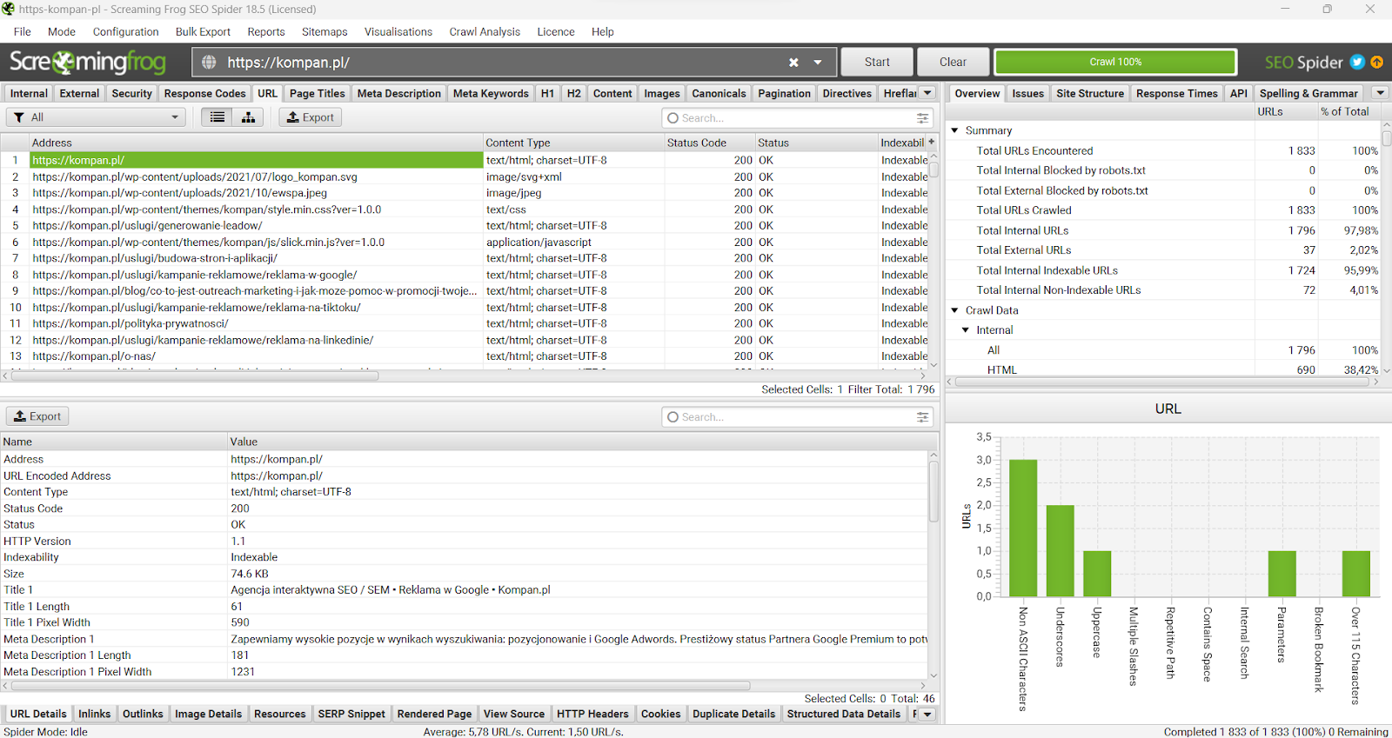
Task: Select the logo_kompan.svg URL row
Action: click(x=465, y=176)
